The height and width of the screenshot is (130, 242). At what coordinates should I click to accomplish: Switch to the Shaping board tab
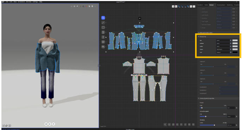coord(221,5)
